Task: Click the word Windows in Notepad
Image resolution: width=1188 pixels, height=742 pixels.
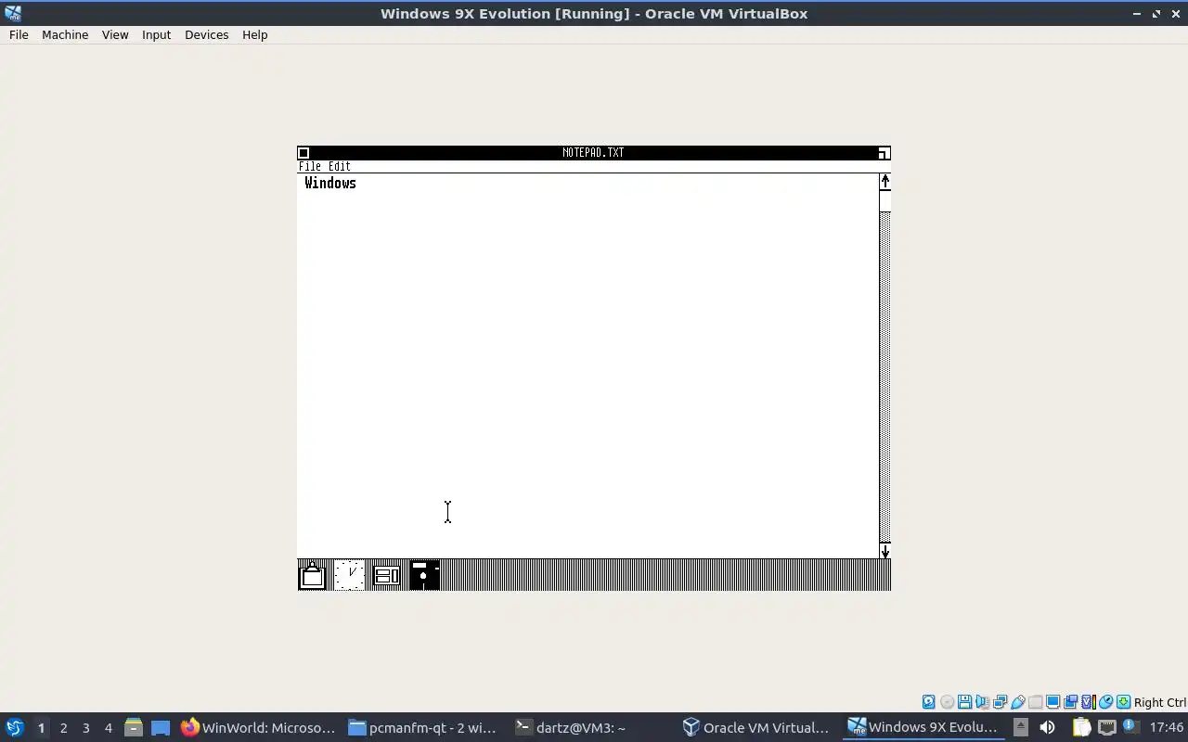Action: [x=330, y=184]
